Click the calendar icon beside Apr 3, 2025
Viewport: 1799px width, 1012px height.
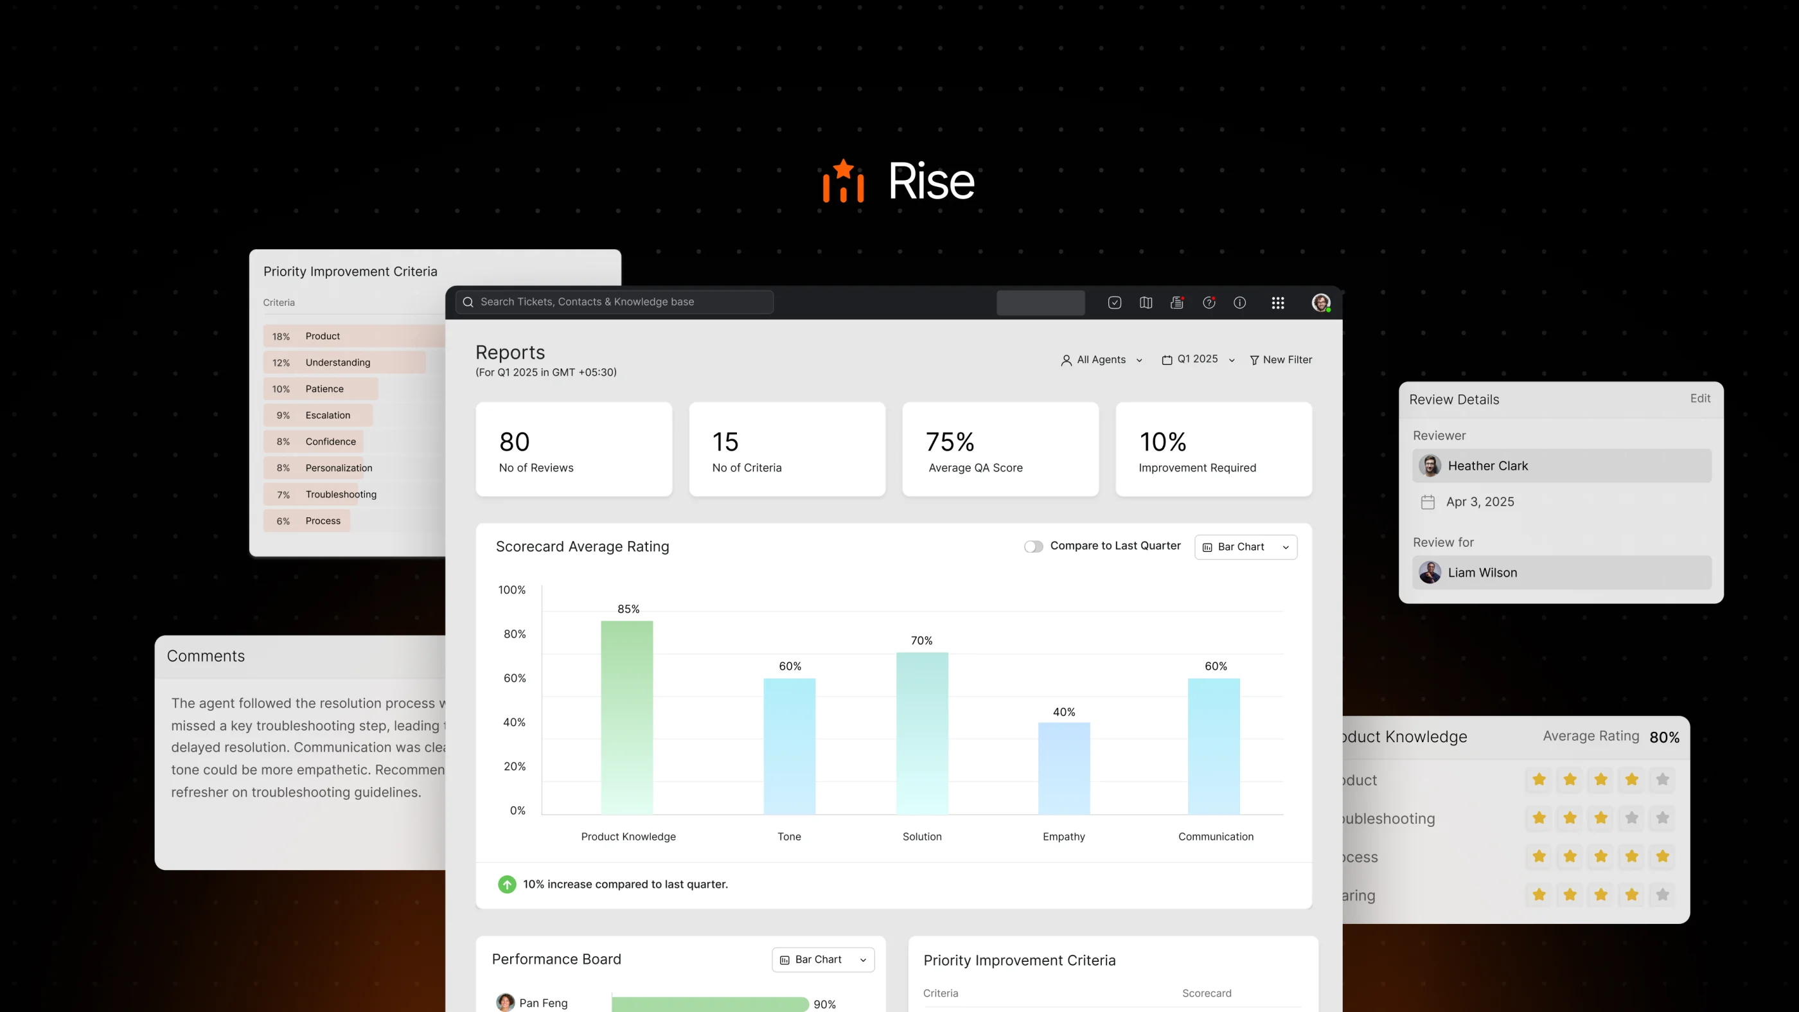click(x=1428, y=502)
